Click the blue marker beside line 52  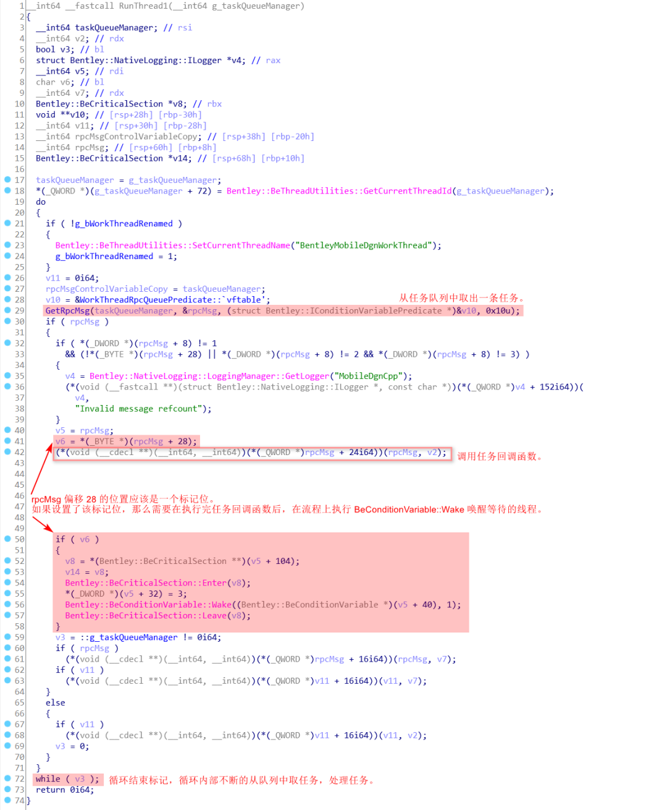7,561
